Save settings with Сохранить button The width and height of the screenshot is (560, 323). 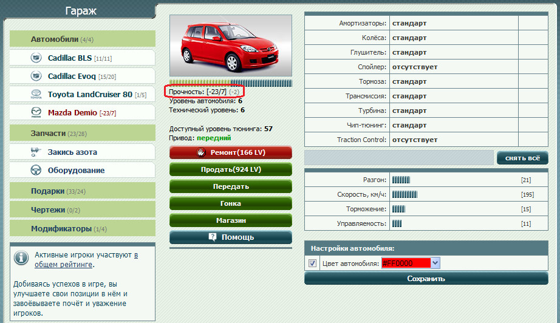pos(426,279)
